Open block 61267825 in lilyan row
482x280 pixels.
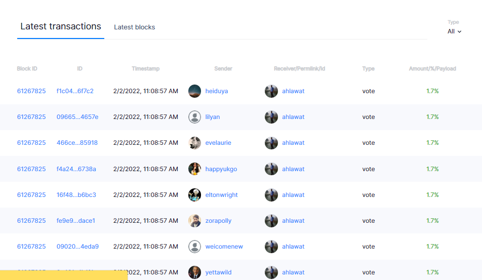(x=31, y=117)
